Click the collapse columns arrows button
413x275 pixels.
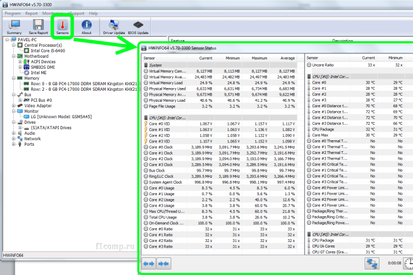pos(163,263)
